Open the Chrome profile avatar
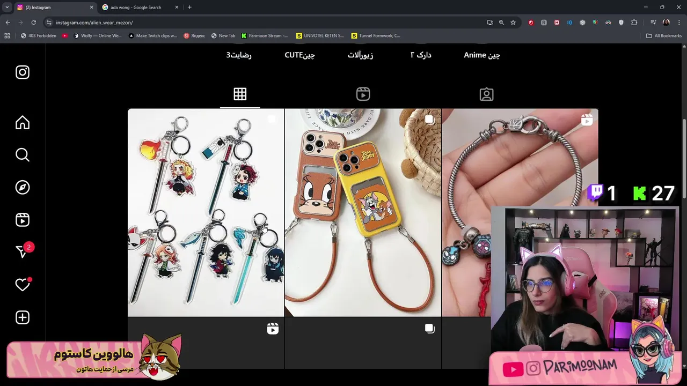 click(666, 23)
